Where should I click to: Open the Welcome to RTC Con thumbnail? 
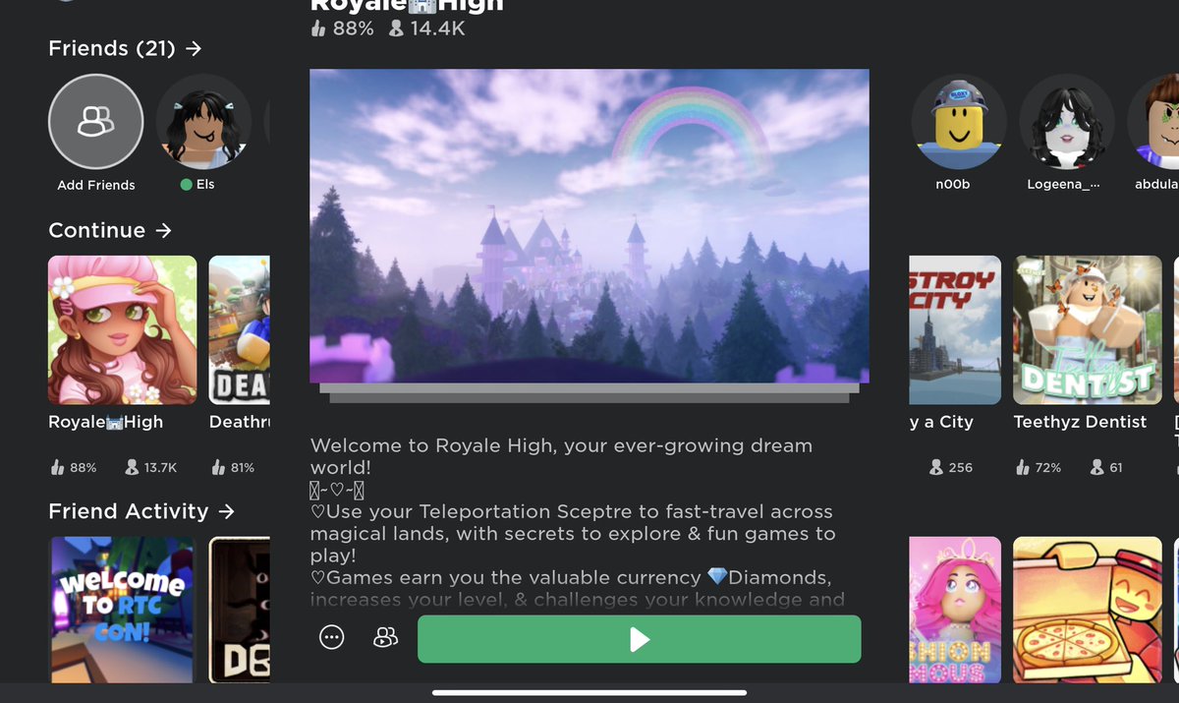coord(123,610)
